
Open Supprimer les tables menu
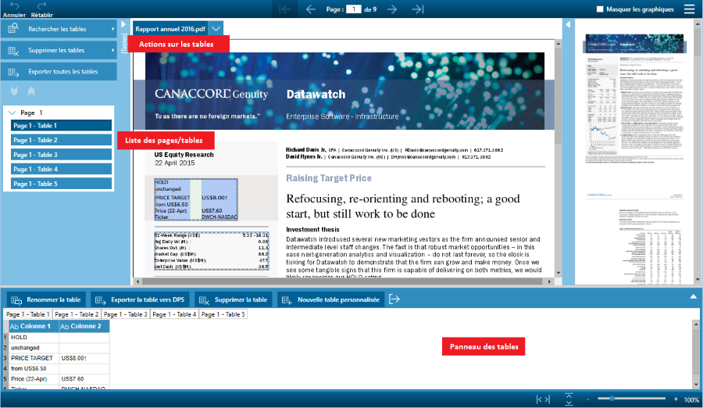tap(59, 50)
